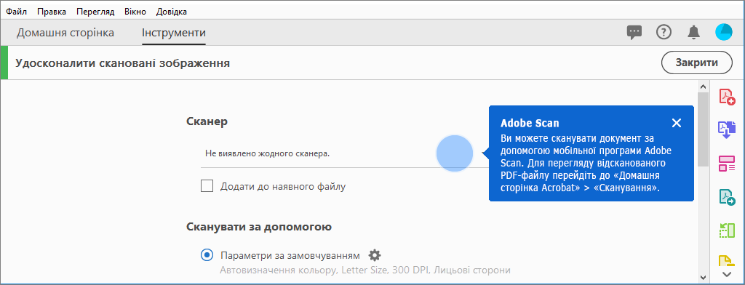Viewport: 745px width, 285px height.
Task: Switch to Інструменти tab
Action: pos(173,33)
